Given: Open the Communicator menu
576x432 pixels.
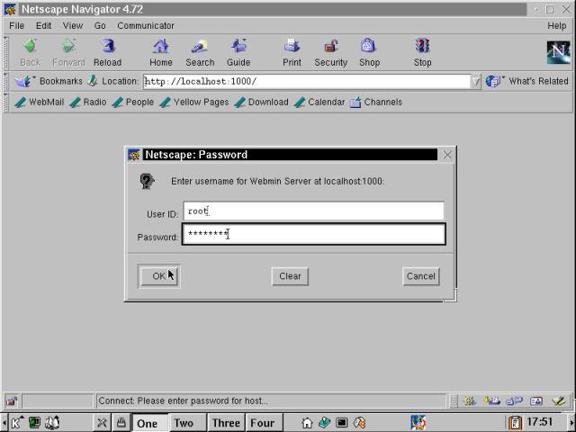Looking at the screenshot, I should click(x=146, y=26).
